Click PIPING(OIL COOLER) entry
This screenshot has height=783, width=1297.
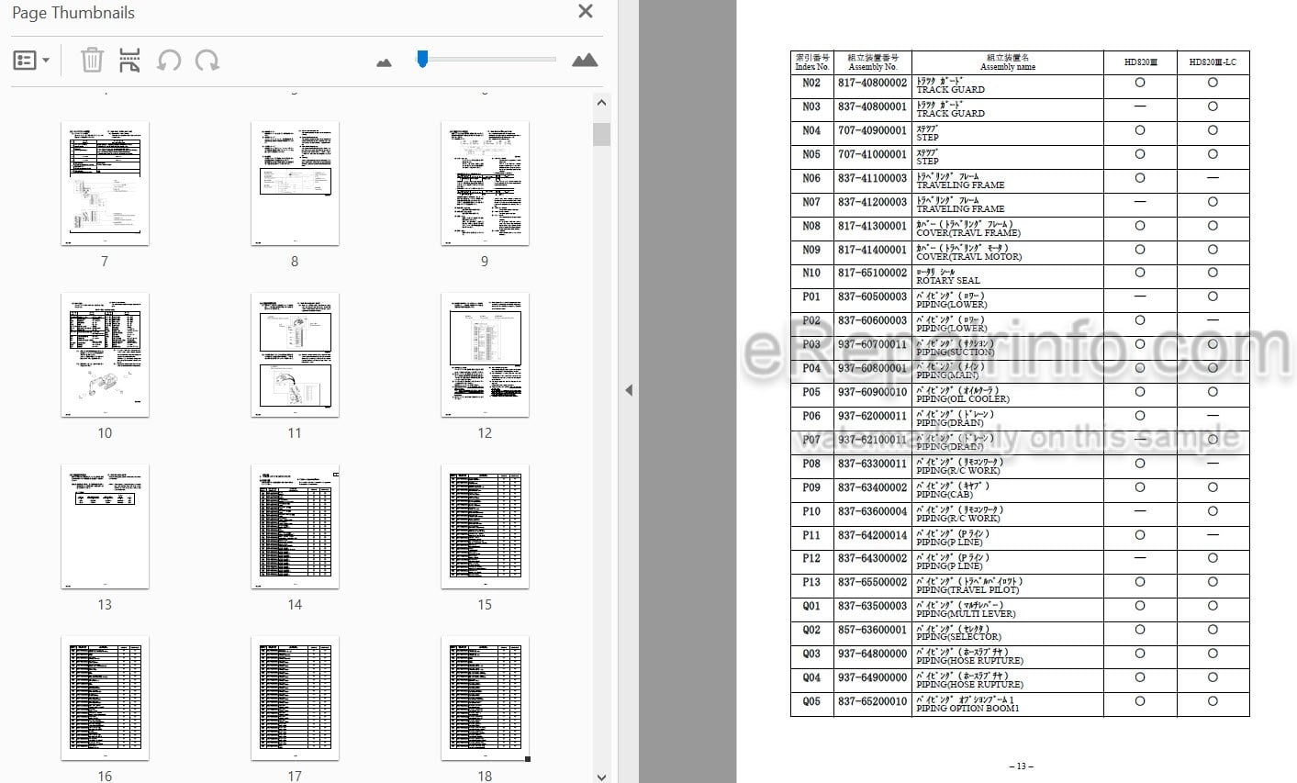click(x=963, y=399)
